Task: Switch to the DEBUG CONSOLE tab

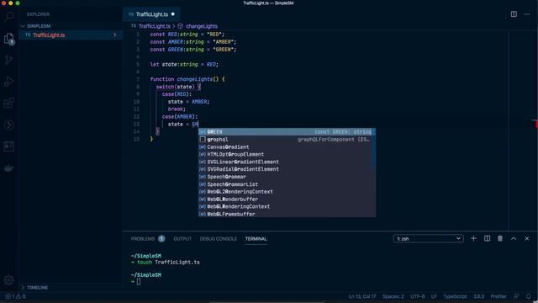Action: 219,239
